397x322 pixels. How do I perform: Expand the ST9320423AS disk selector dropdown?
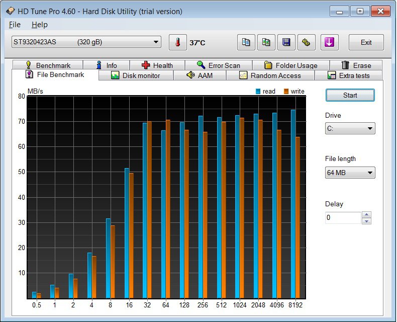(86, 42)
